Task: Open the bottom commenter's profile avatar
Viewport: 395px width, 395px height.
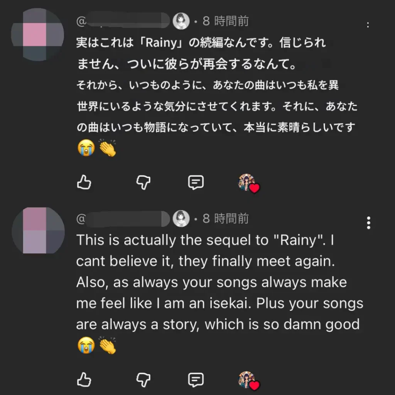Action: pos(38,230)
